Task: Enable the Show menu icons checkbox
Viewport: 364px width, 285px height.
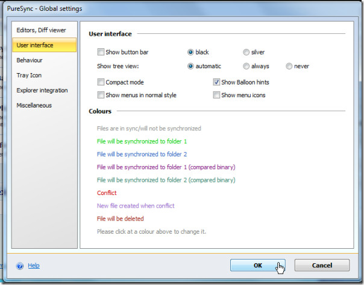Action: coord(216,95)
